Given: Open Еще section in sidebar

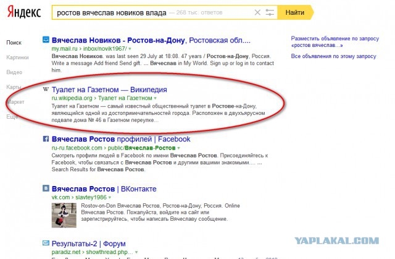Looking at the screenshot, I should coord(12,117).
